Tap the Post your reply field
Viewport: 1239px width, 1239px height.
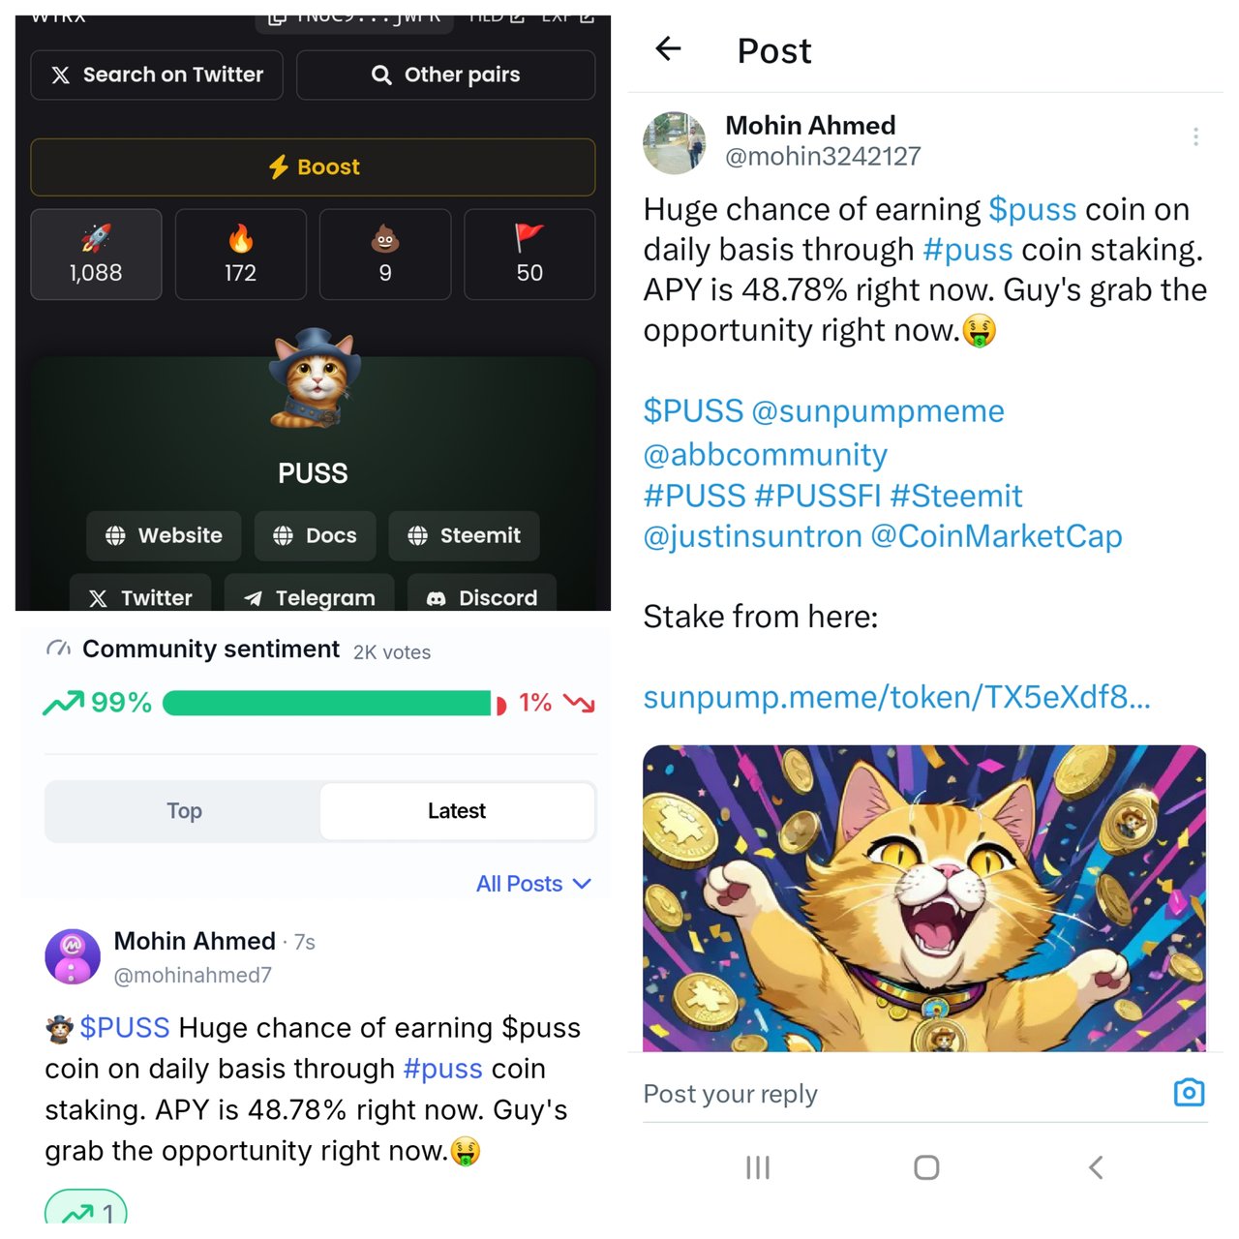[900, 1094]
